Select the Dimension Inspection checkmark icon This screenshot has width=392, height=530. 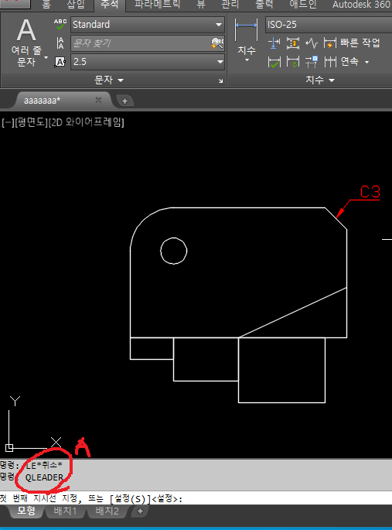[x=274, y=62]
